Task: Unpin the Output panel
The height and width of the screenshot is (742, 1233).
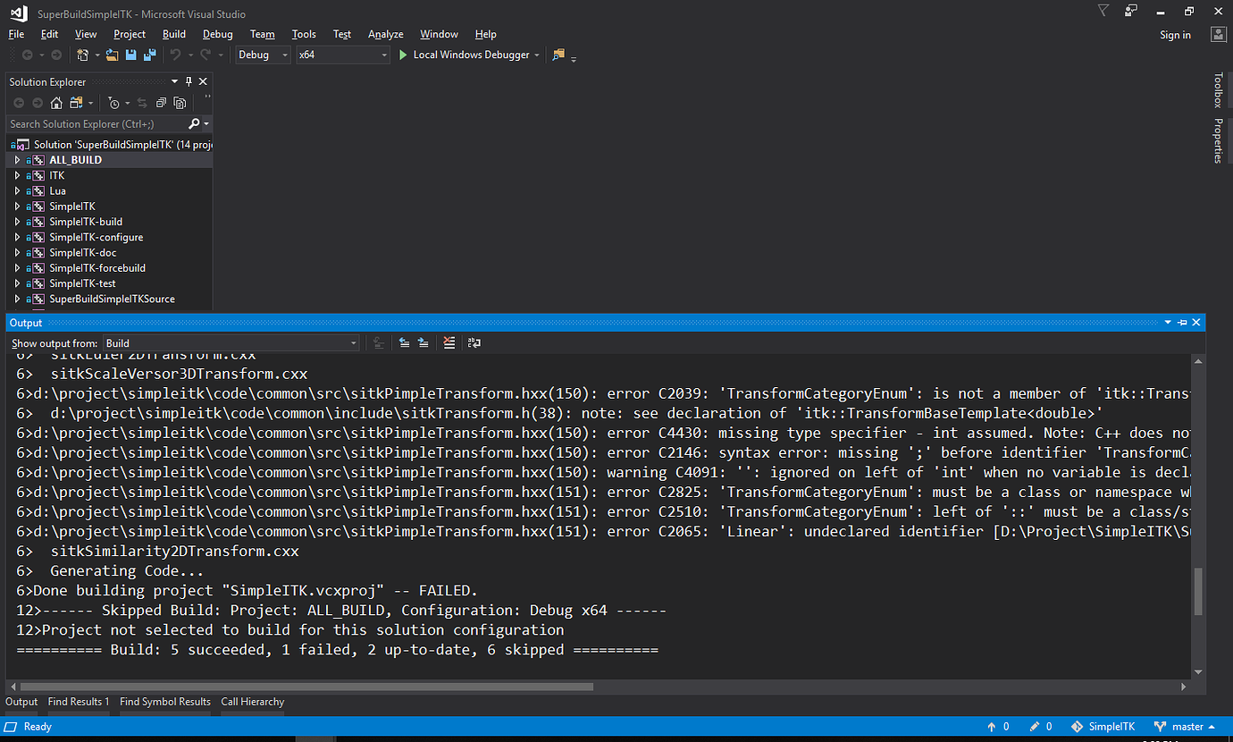Action: point(1183,322)
